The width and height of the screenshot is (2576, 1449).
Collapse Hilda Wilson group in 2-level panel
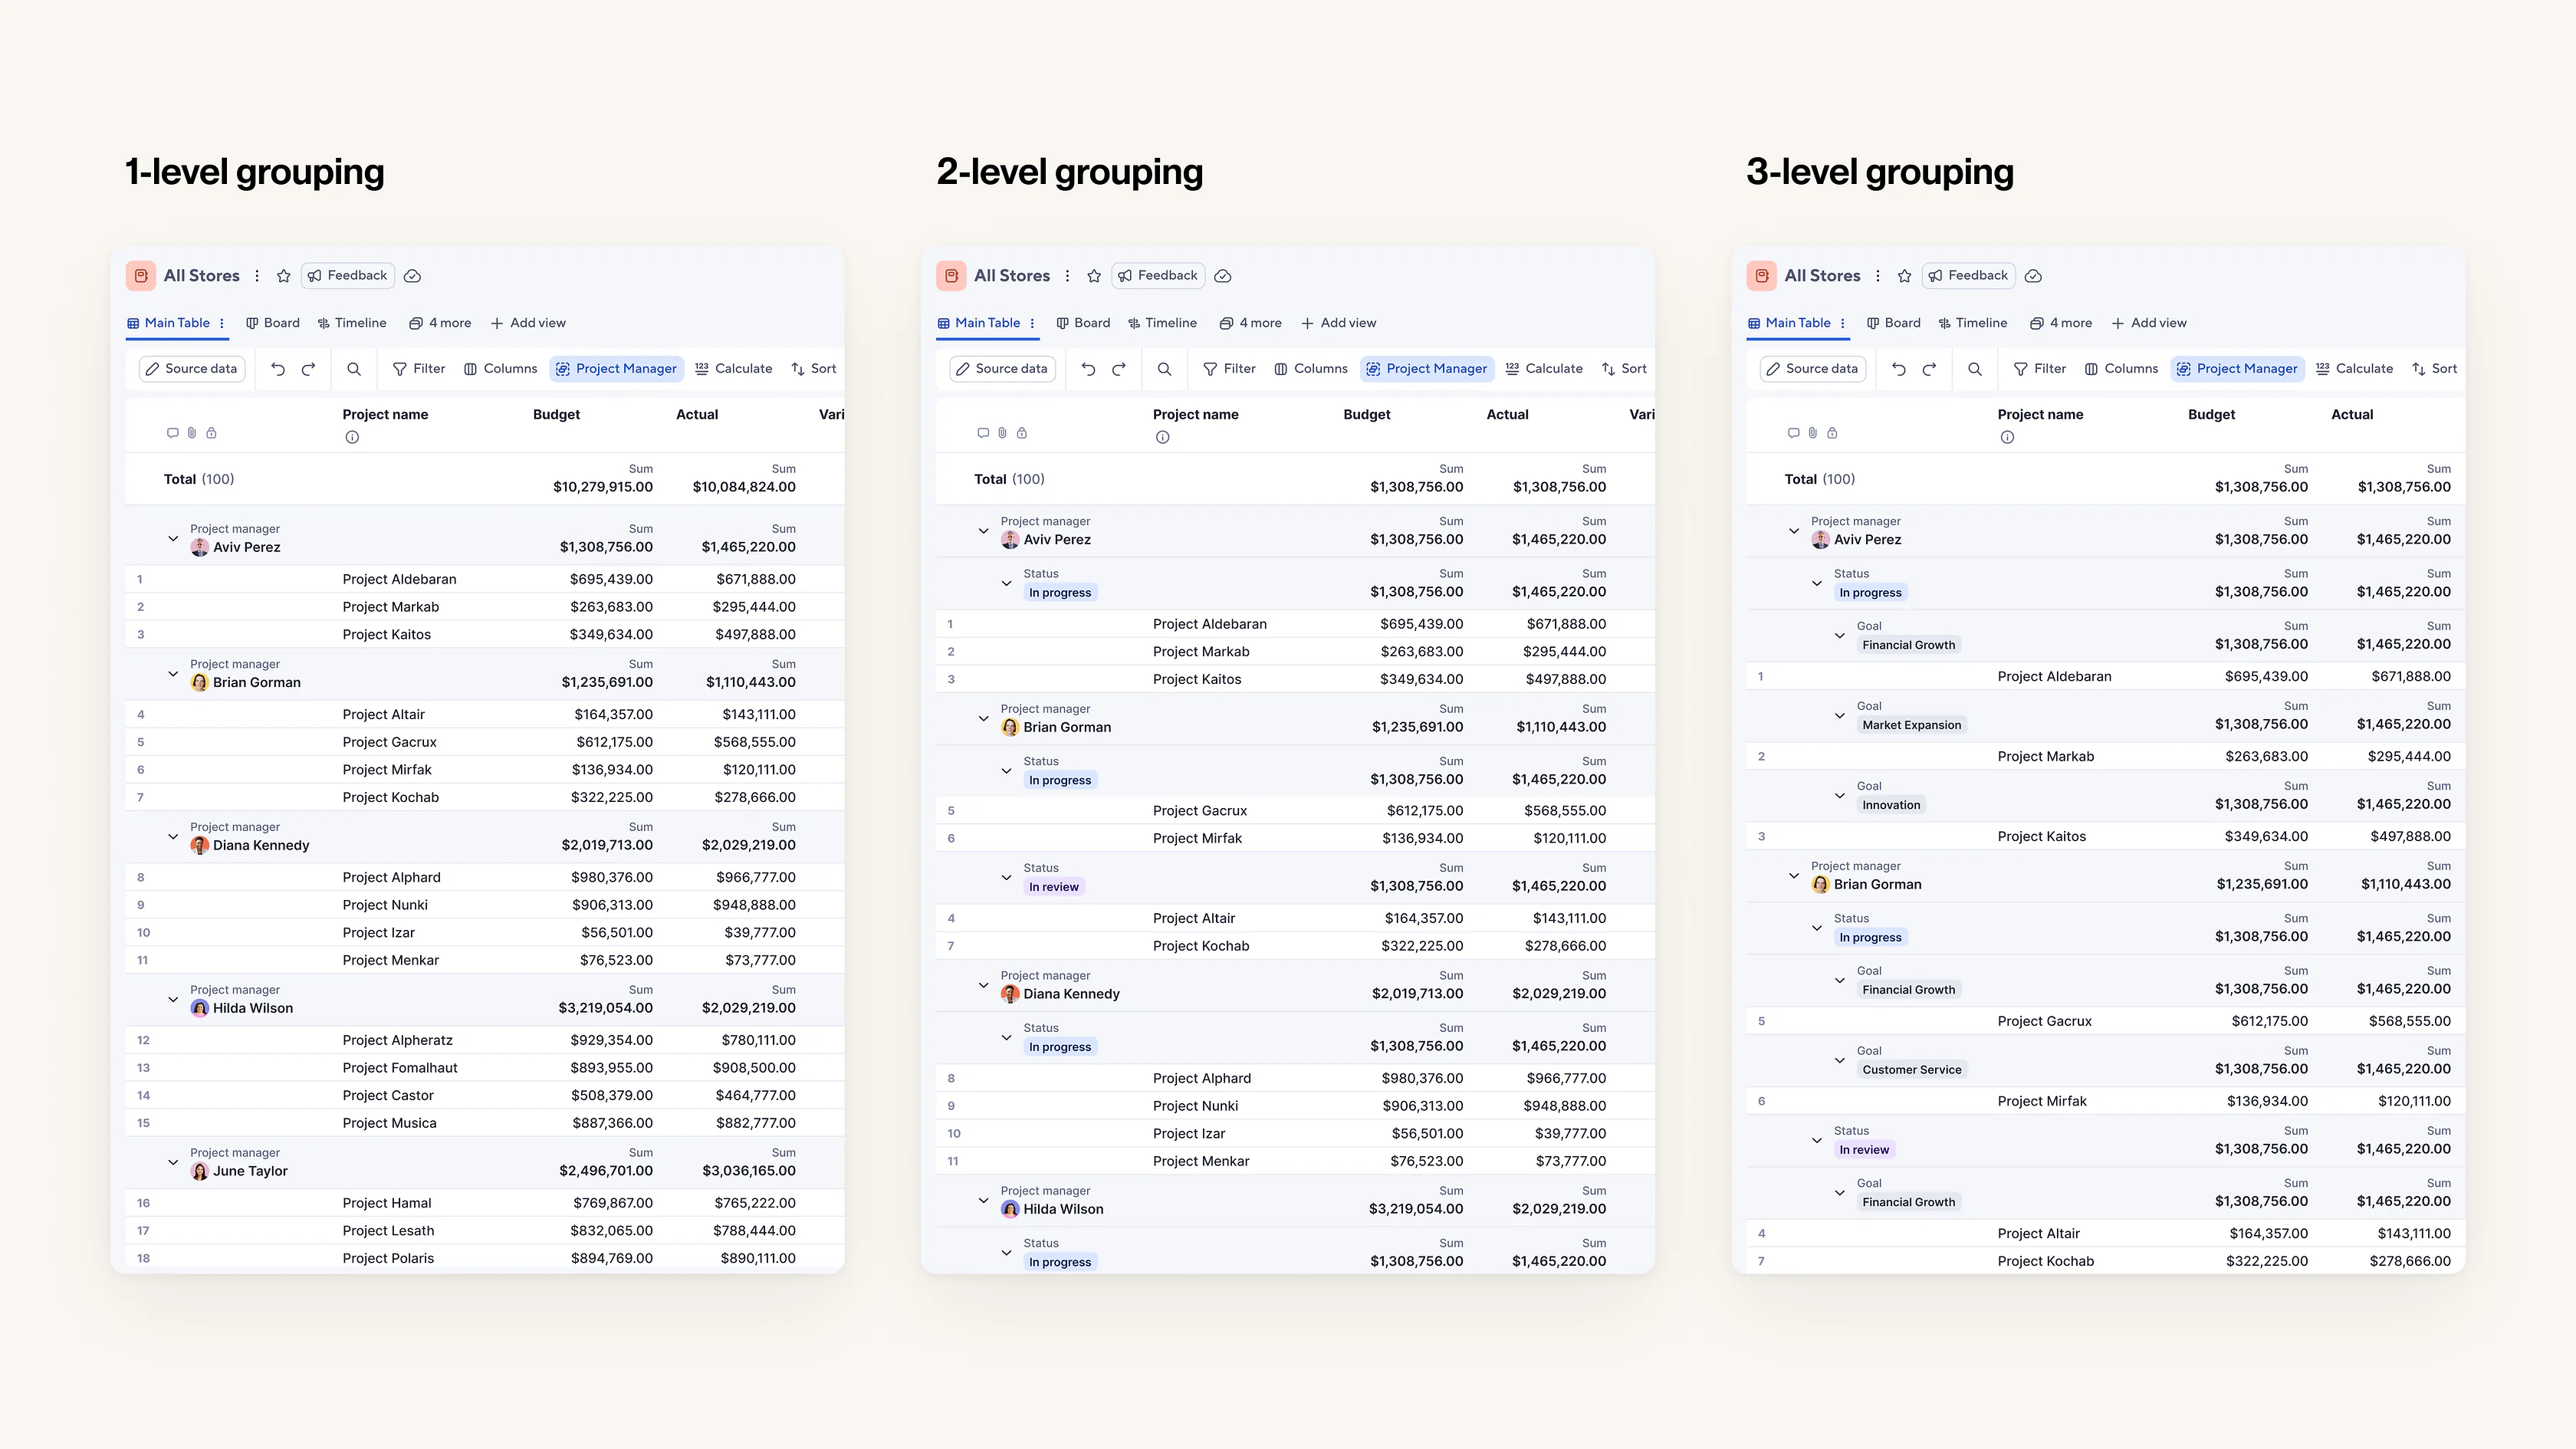pos(983,1200)
